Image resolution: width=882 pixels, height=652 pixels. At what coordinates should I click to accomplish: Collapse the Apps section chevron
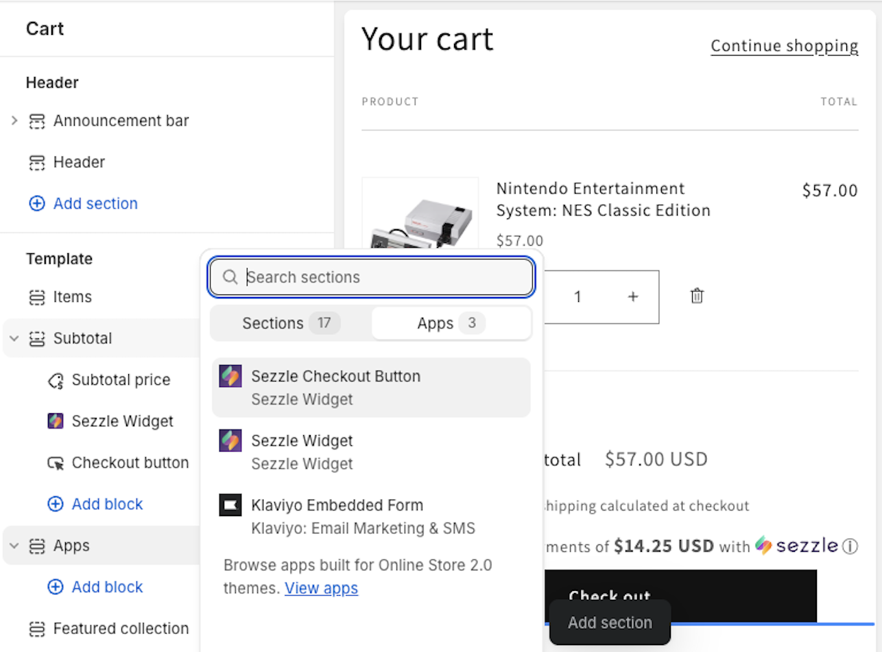point(14,546)
